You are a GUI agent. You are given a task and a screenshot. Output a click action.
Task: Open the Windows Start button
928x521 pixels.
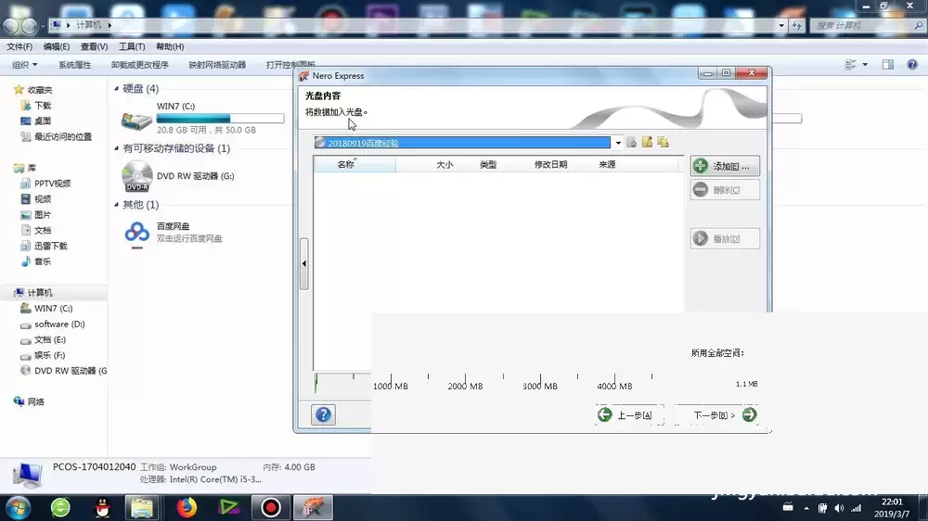18,507
